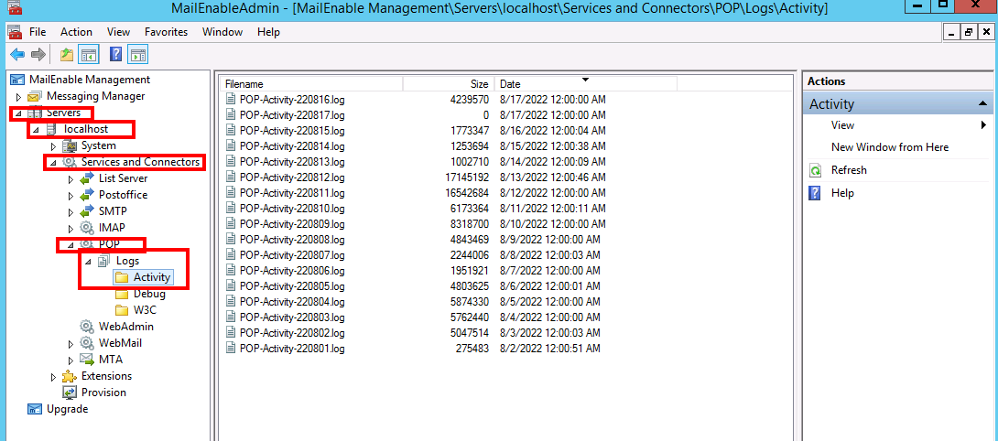Collapse the Logs node arrow

coord(89,262)
